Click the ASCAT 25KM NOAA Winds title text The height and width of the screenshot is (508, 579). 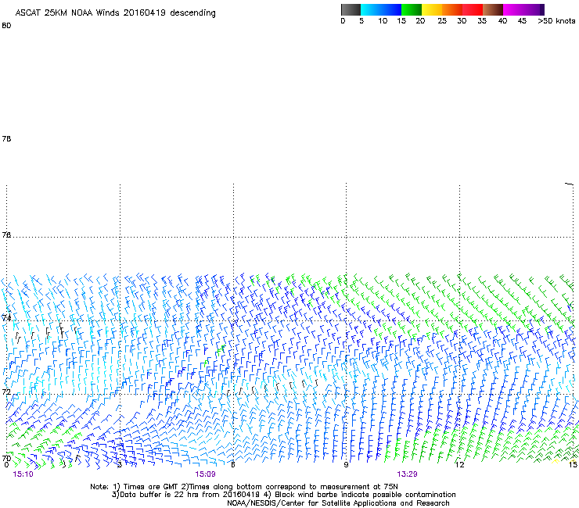pyautogui.click(x=115, y=13)
